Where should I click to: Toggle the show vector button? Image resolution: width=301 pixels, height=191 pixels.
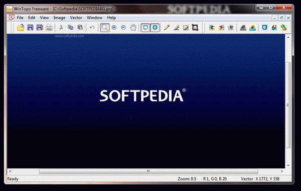coord(155,28)
